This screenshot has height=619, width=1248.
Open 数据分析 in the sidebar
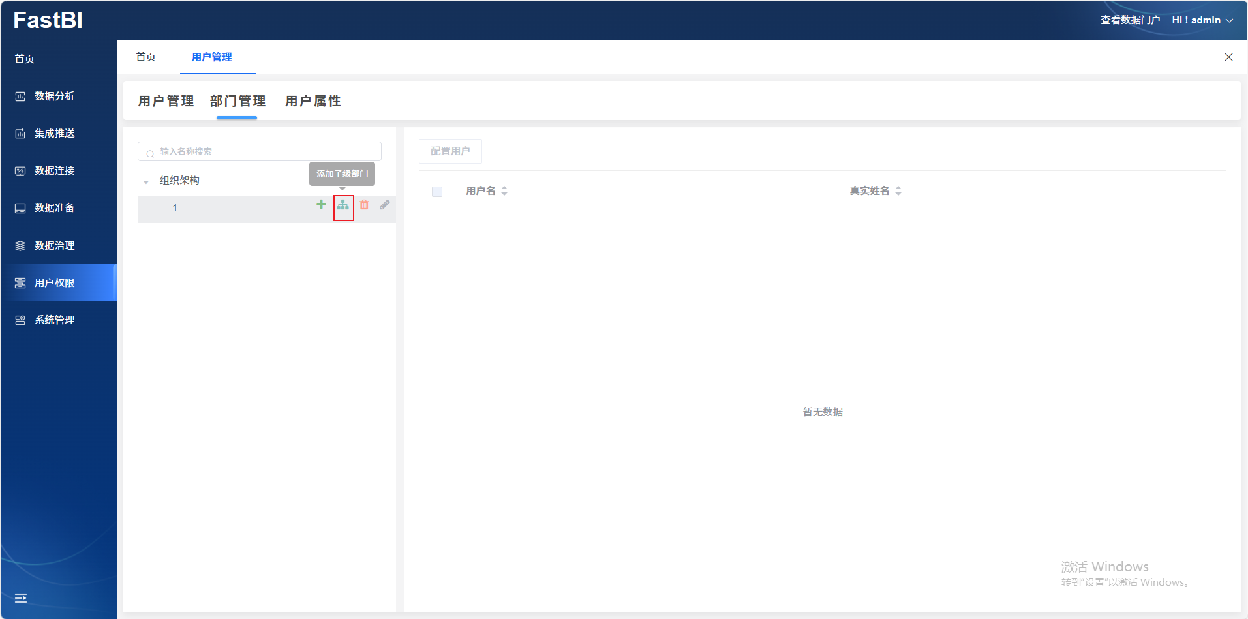coord(54,97)
